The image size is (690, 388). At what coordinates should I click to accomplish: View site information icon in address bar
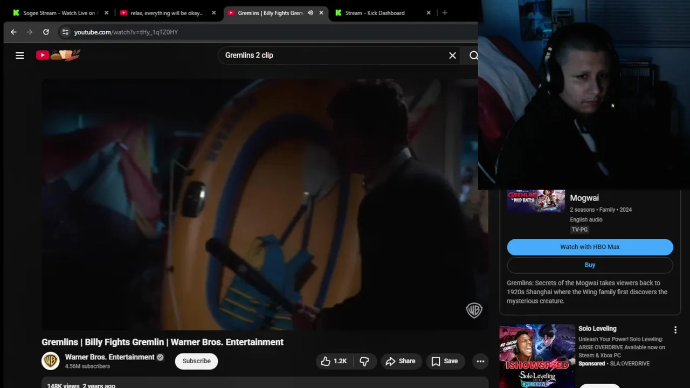pyautogui.click(x=65, y=32)
